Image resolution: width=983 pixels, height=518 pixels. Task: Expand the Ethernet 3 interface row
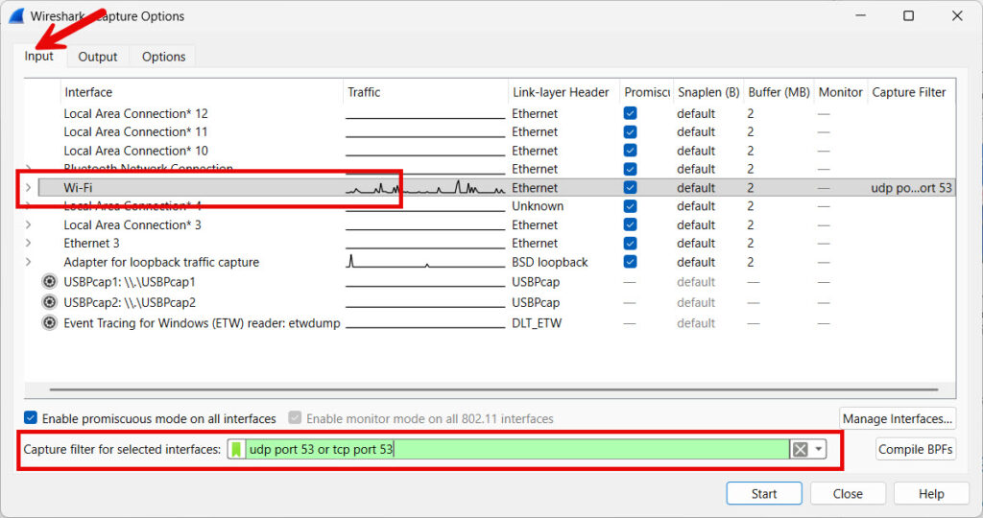(x=29, y=244)
